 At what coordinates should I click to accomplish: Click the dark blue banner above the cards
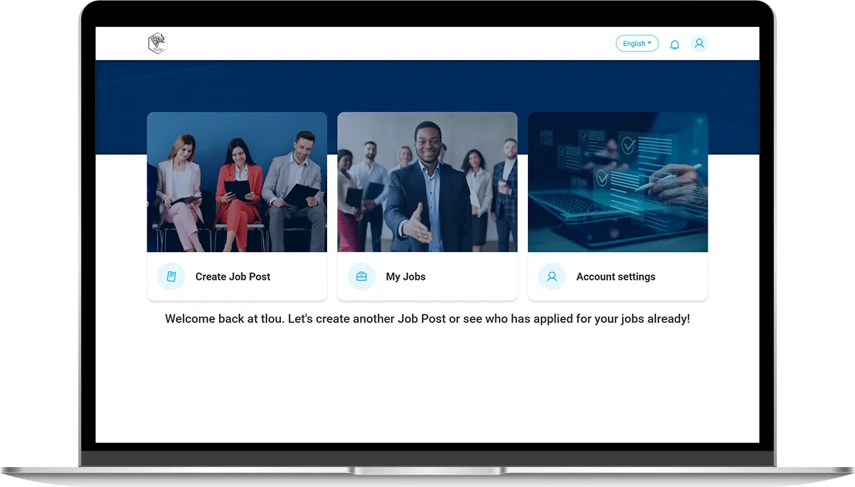(427, 85)
